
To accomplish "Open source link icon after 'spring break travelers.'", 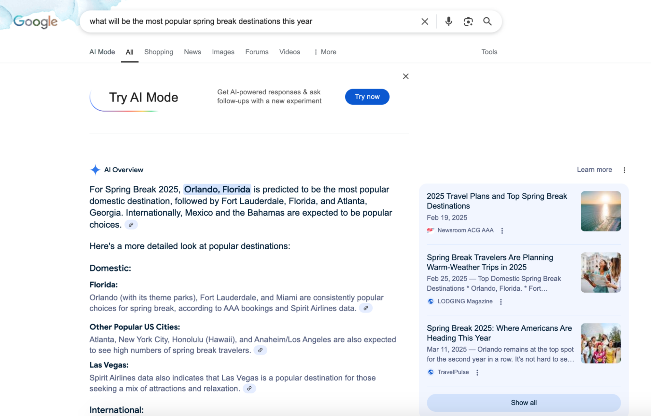I will (260, 350).
